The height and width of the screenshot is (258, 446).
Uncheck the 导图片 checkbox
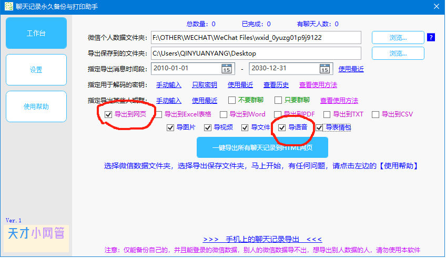(170, 128)
